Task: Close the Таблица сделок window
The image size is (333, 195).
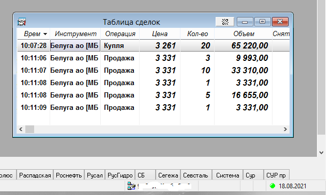Action: pos(280,22)
